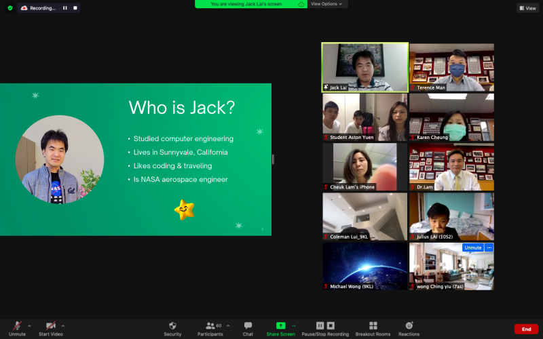Select Karen Cheung's video tile
The height and width of the screenshot is (339, 543).
(451, 117)
